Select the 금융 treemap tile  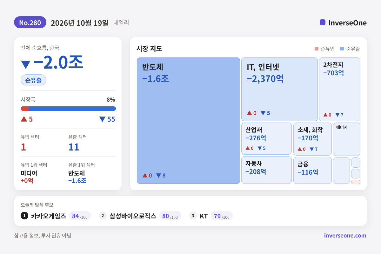(312, 170)
